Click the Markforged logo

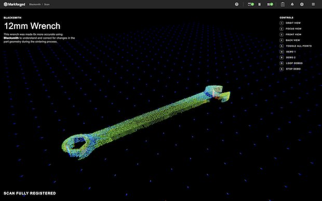(15, 4)
